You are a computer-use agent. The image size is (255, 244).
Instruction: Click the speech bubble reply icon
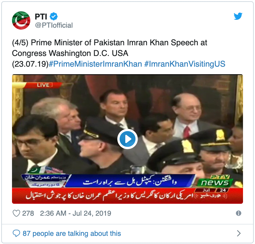pos(16,233)
